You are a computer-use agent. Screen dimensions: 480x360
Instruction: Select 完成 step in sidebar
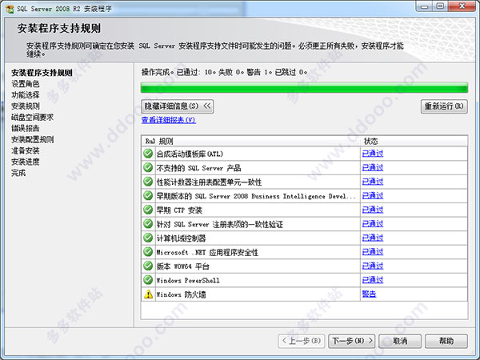point(18,173)
